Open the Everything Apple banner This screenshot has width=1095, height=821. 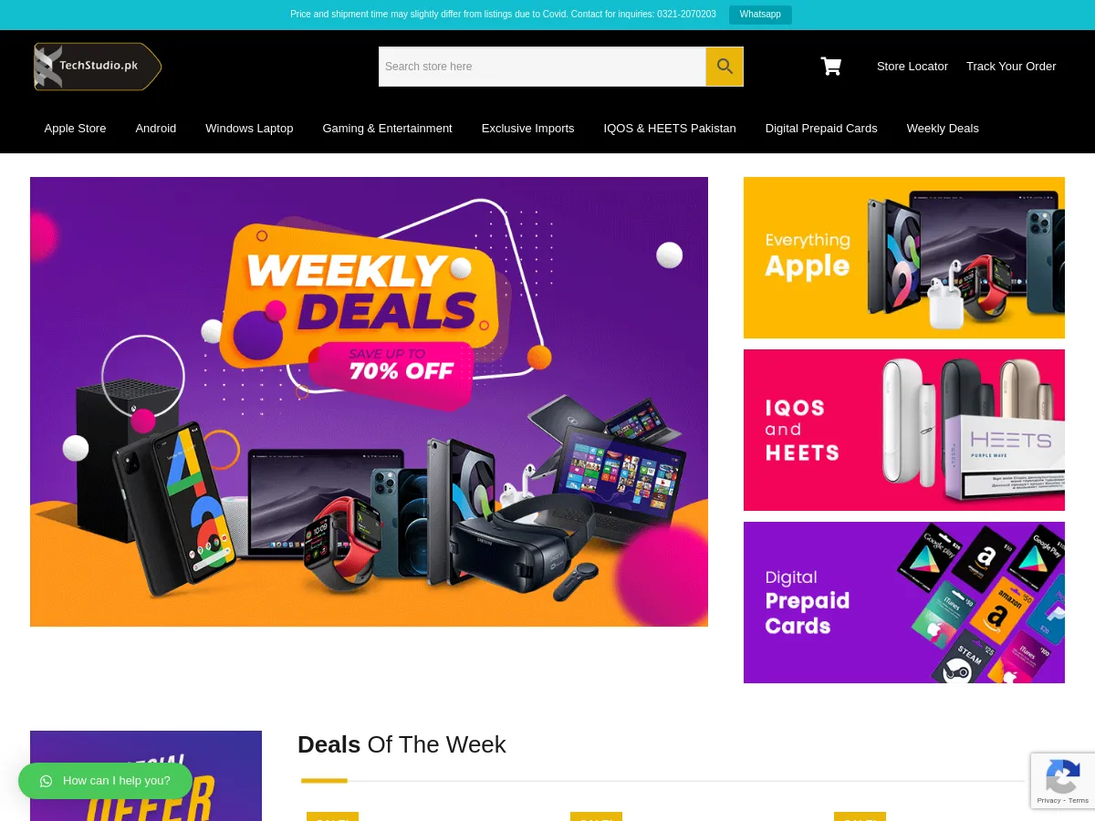tap(904, 257)
